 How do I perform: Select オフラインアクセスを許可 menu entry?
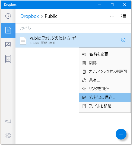(105, 72)
